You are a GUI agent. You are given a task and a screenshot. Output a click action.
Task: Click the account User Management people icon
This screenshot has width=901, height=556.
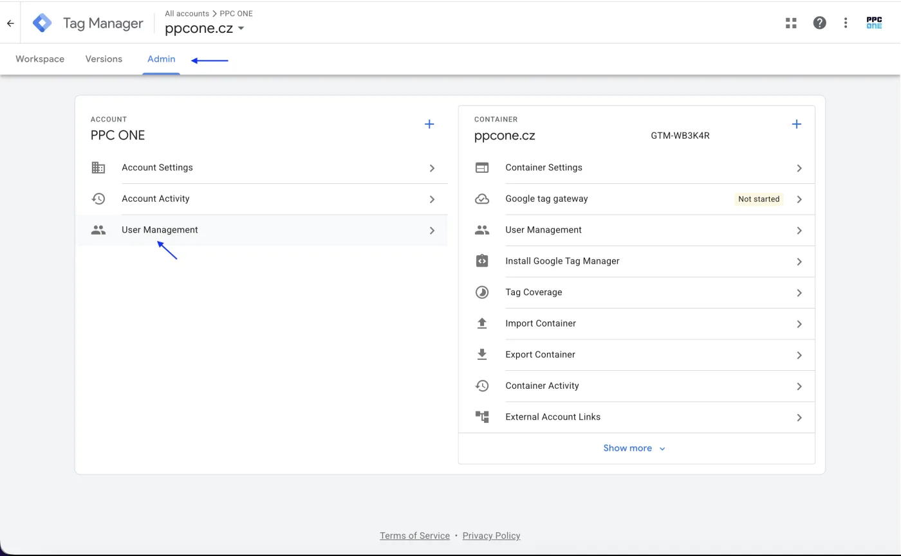pos(98,230)
